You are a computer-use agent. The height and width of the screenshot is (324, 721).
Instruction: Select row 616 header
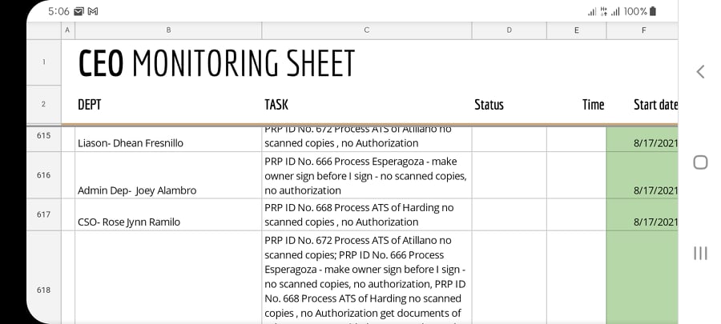click(x=43, y=175)
